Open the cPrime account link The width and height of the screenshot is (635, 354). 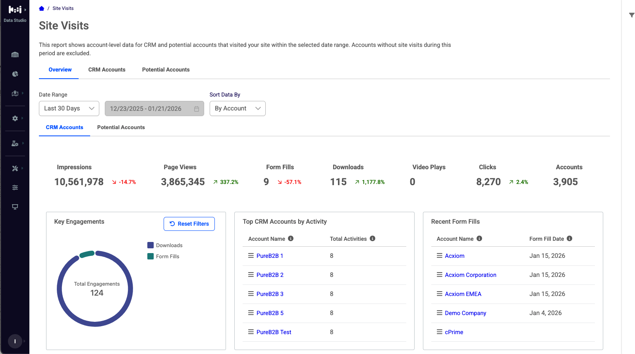click(454, 332)
